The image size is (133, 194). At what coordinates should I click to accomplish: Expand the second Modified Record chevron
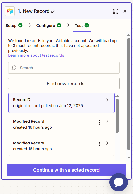[x=107, y=143]
